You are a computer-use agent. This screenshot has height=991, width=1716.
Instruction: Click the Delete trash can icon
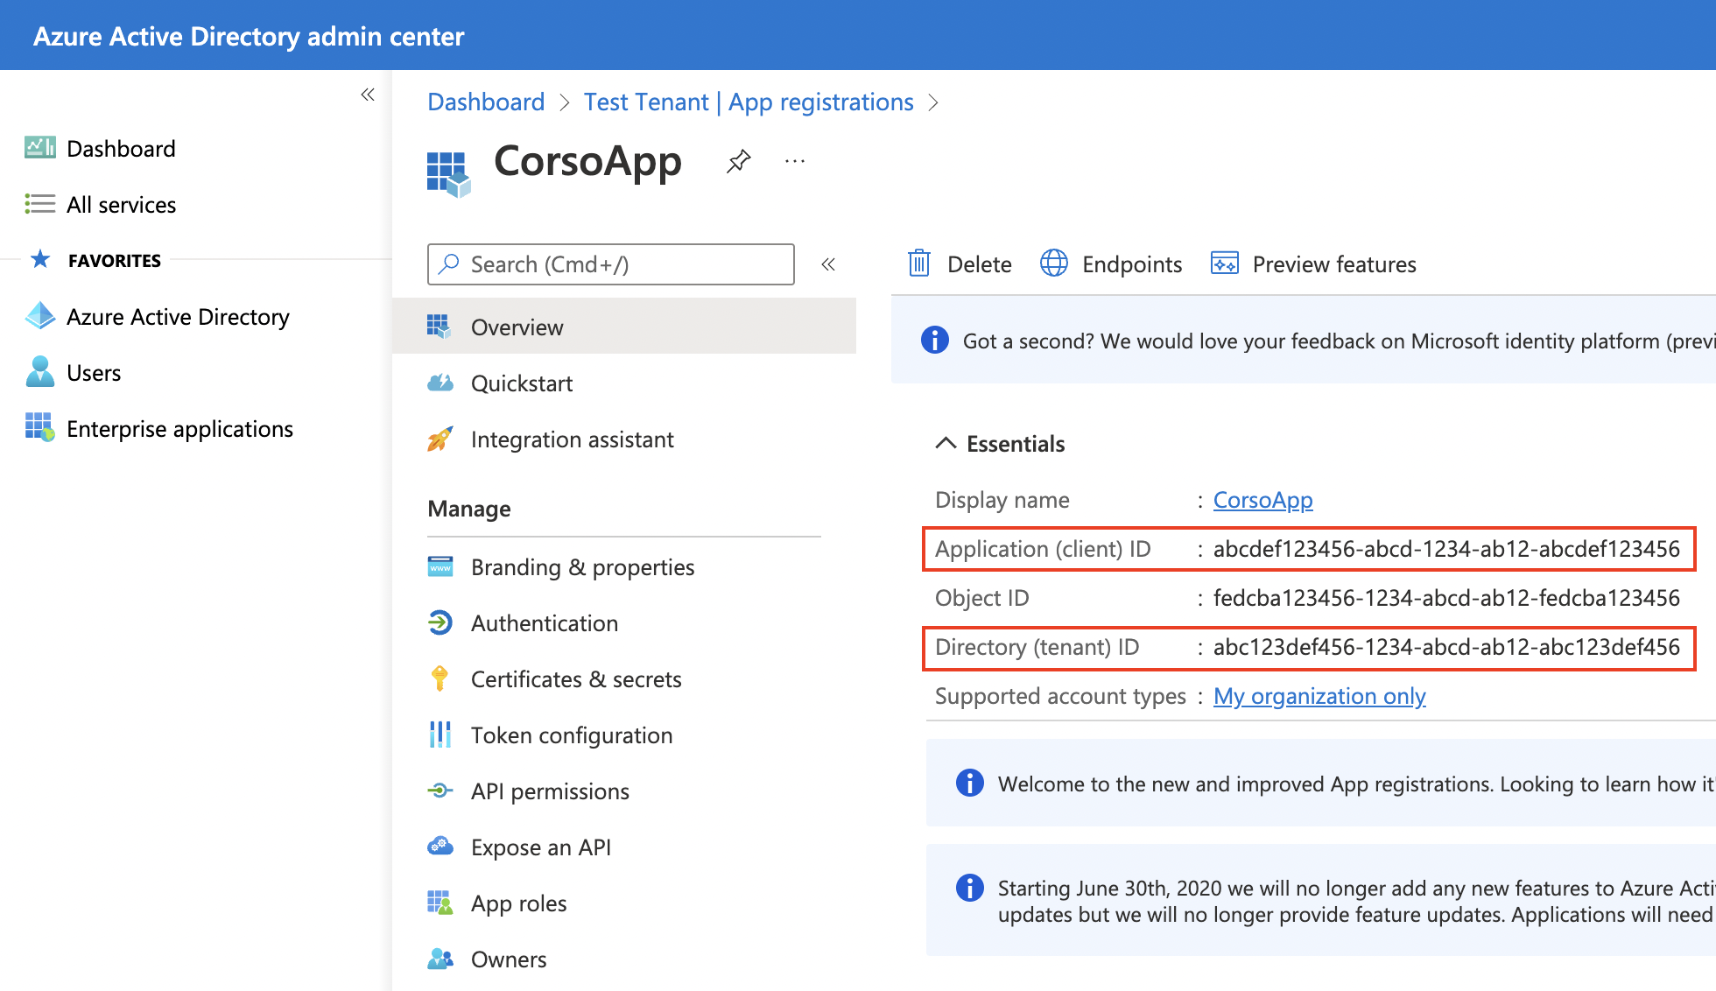pyautogui.click(x=918, y=264)
